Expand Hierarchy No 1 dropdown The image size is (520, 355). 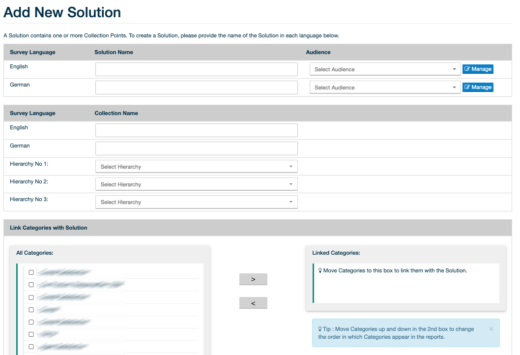click(196, 167)
